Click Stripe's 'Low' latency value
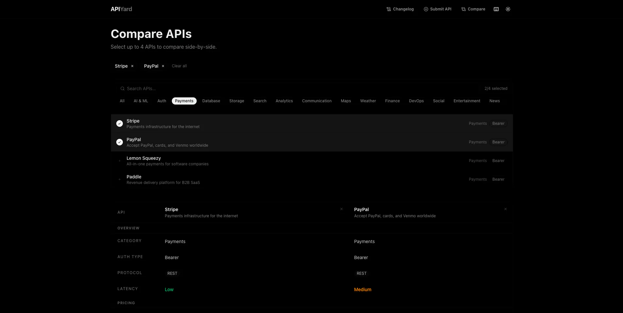Image resolution: width=623 pixels, height=313 pixels. click(169, 289)
